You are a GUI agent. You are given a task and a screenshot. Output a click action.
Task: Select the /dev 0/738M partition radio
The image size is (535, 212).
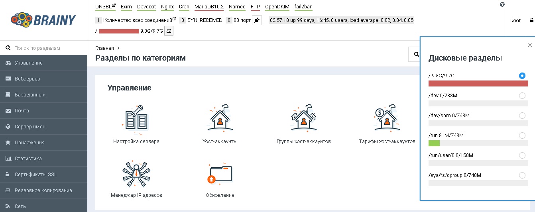(x=522, y=96)
